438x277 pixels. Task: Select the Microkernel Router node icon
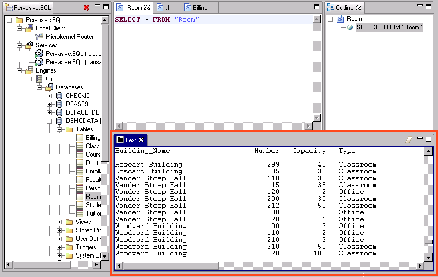pyautogui.click(x=40, y=37)
